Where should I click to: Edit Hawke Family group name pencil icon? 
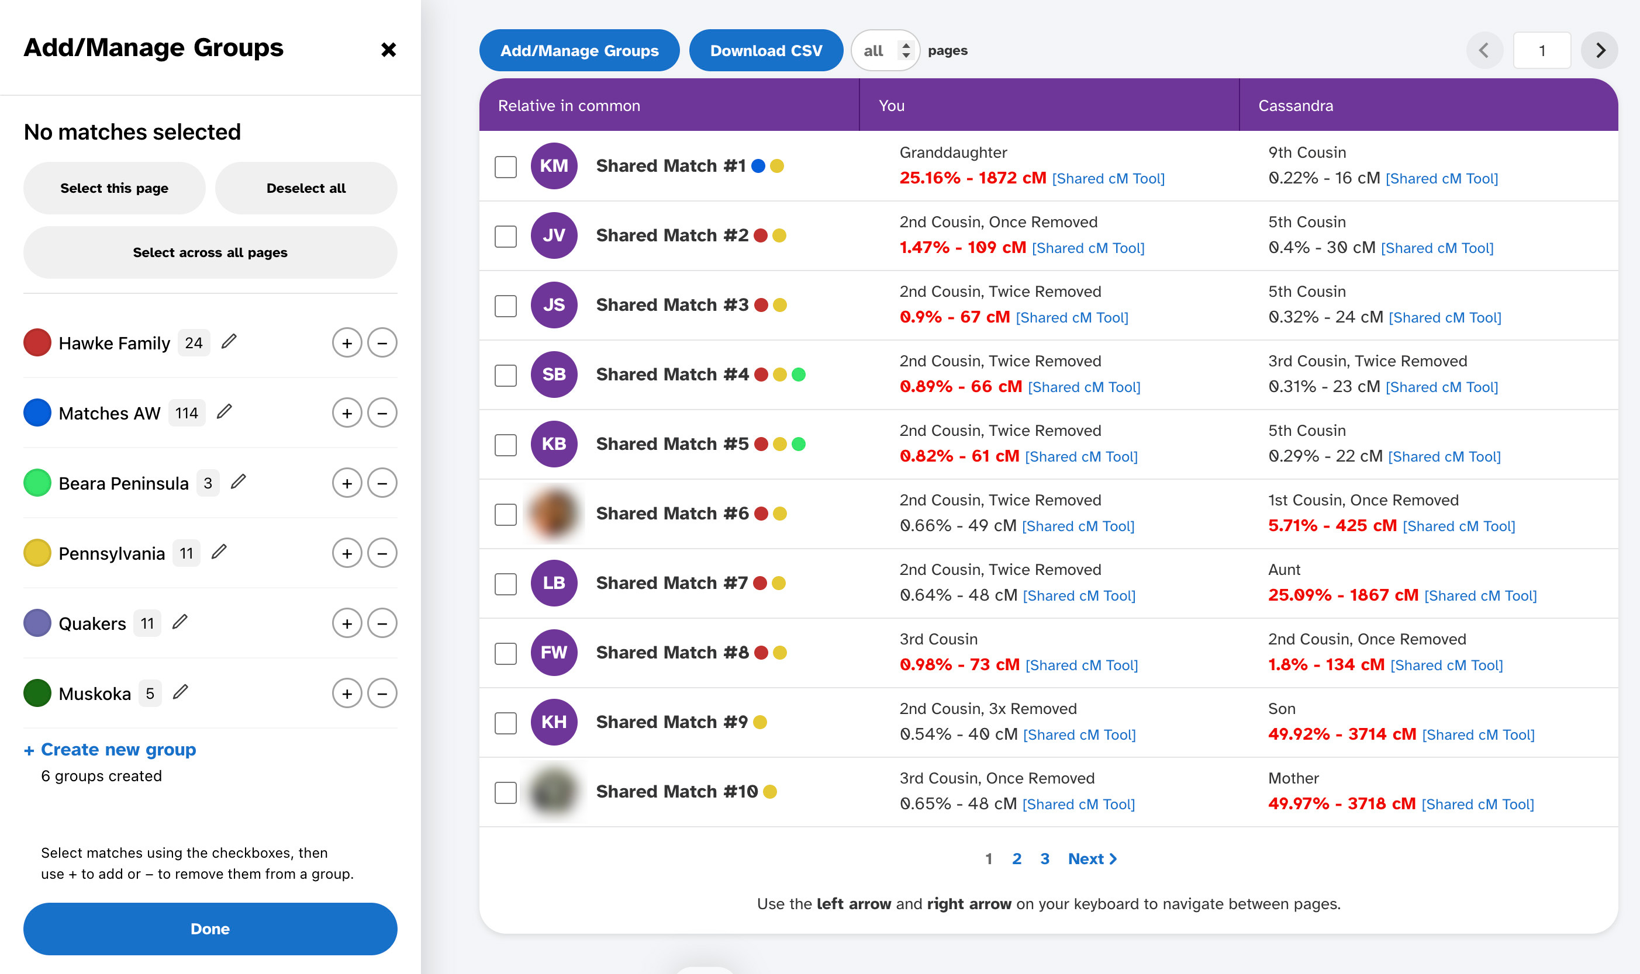pos(229,342)
